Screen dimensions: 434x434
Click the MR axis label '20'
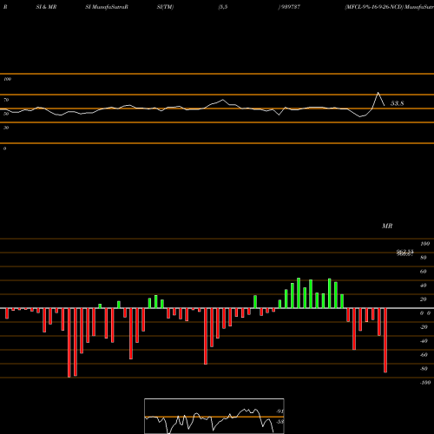(423, 299)
